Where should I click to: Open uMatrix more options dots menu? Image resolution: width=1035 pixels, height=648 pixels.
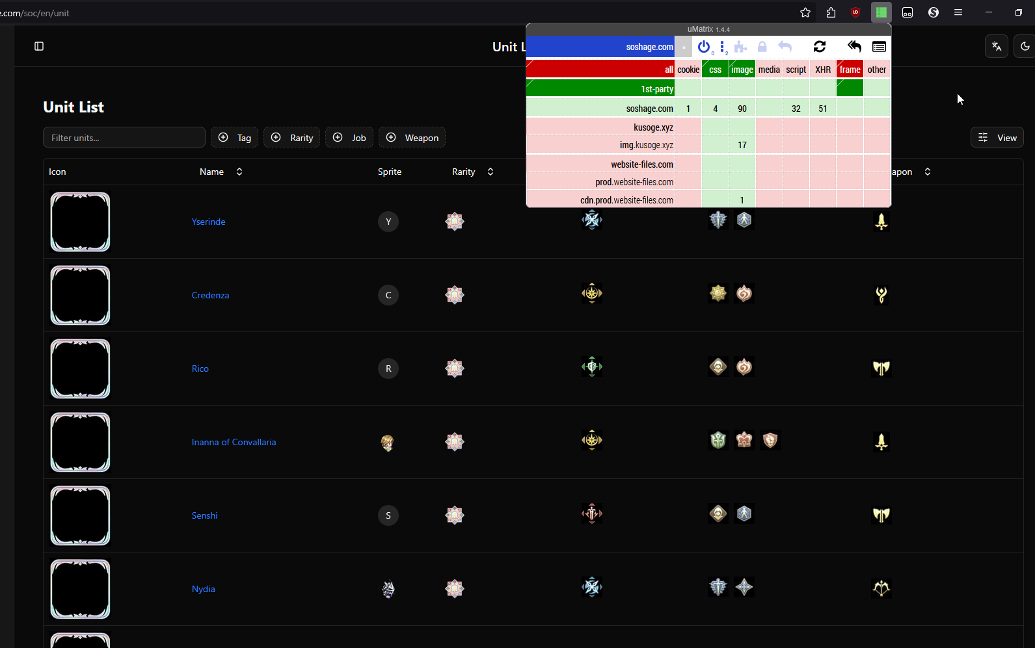pyautogui.click(x=723, y=47)
